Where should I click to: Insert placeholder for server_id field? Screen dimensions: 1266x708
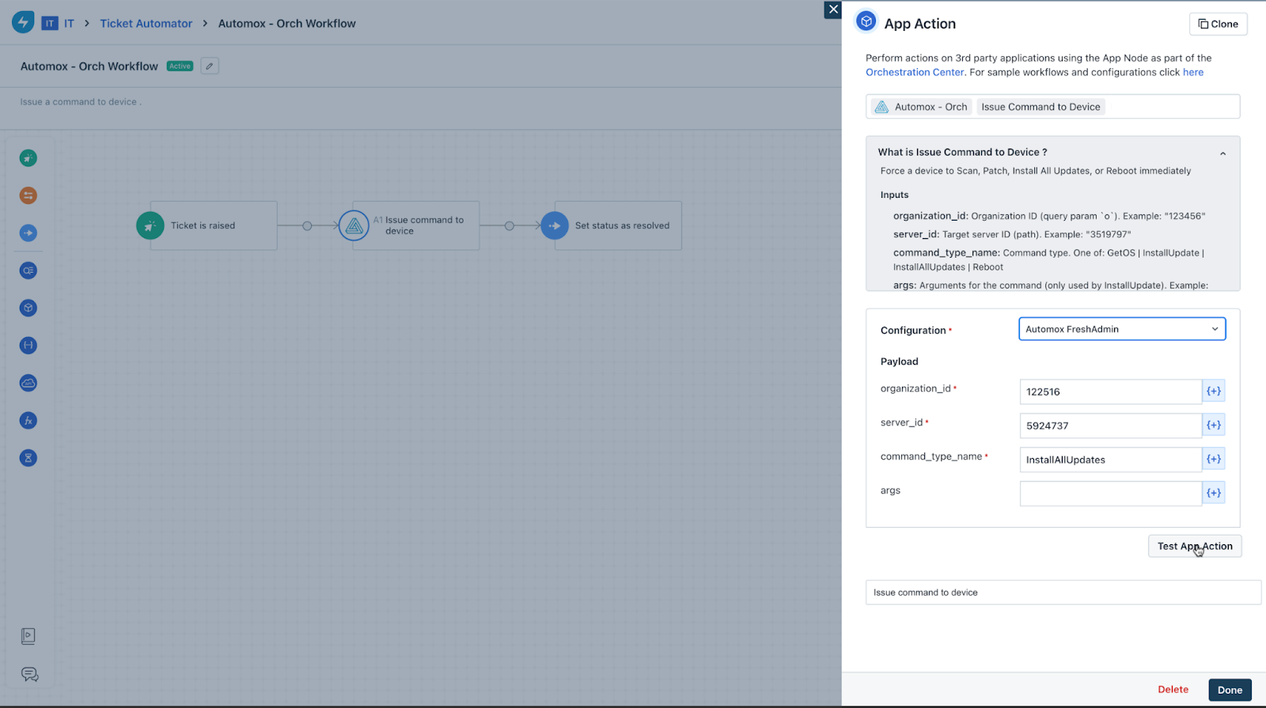coord(1214,425)
